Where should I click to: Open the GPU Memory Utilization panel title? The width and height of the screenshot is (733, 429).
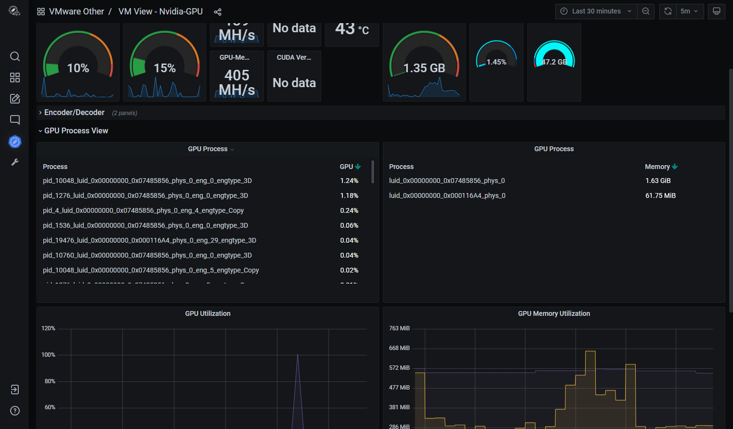pos(554,313)
